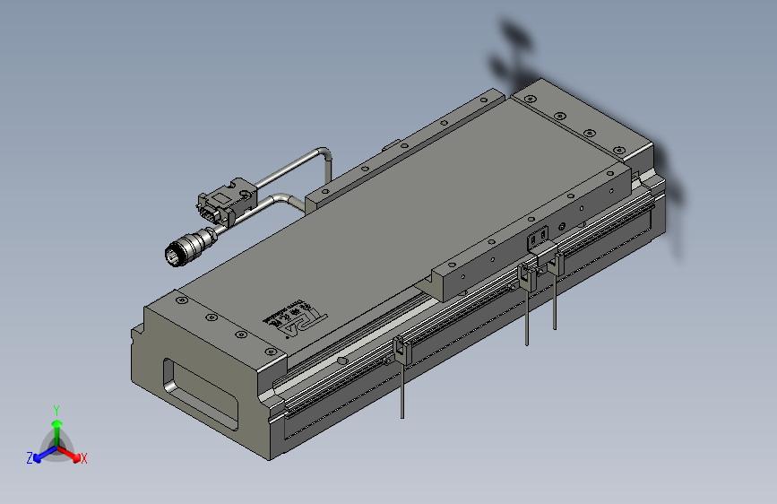Select the engraved logo on the top cover
Image resolution: width=777 pixels, height=504 pixels.
coord(296,318)
